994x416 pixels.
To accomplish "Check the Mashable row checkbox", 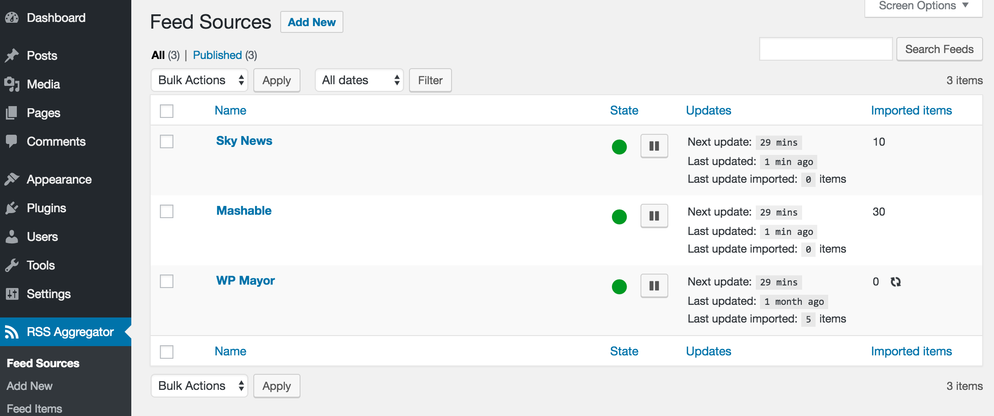I will point(167,211).
